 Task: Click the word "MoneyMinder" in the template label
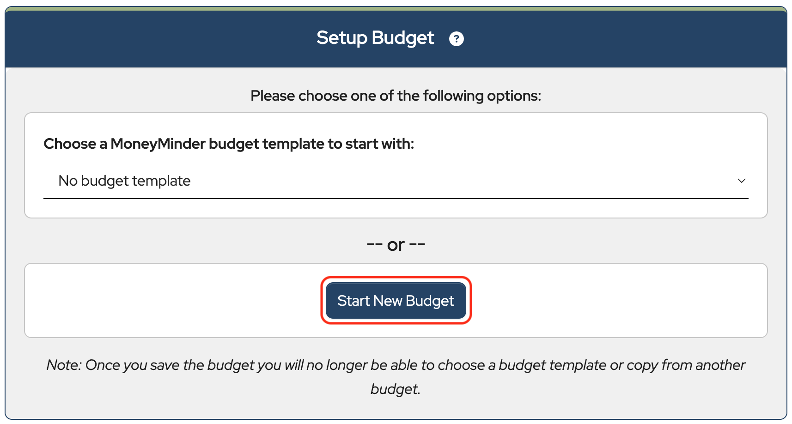click(158, 144)
